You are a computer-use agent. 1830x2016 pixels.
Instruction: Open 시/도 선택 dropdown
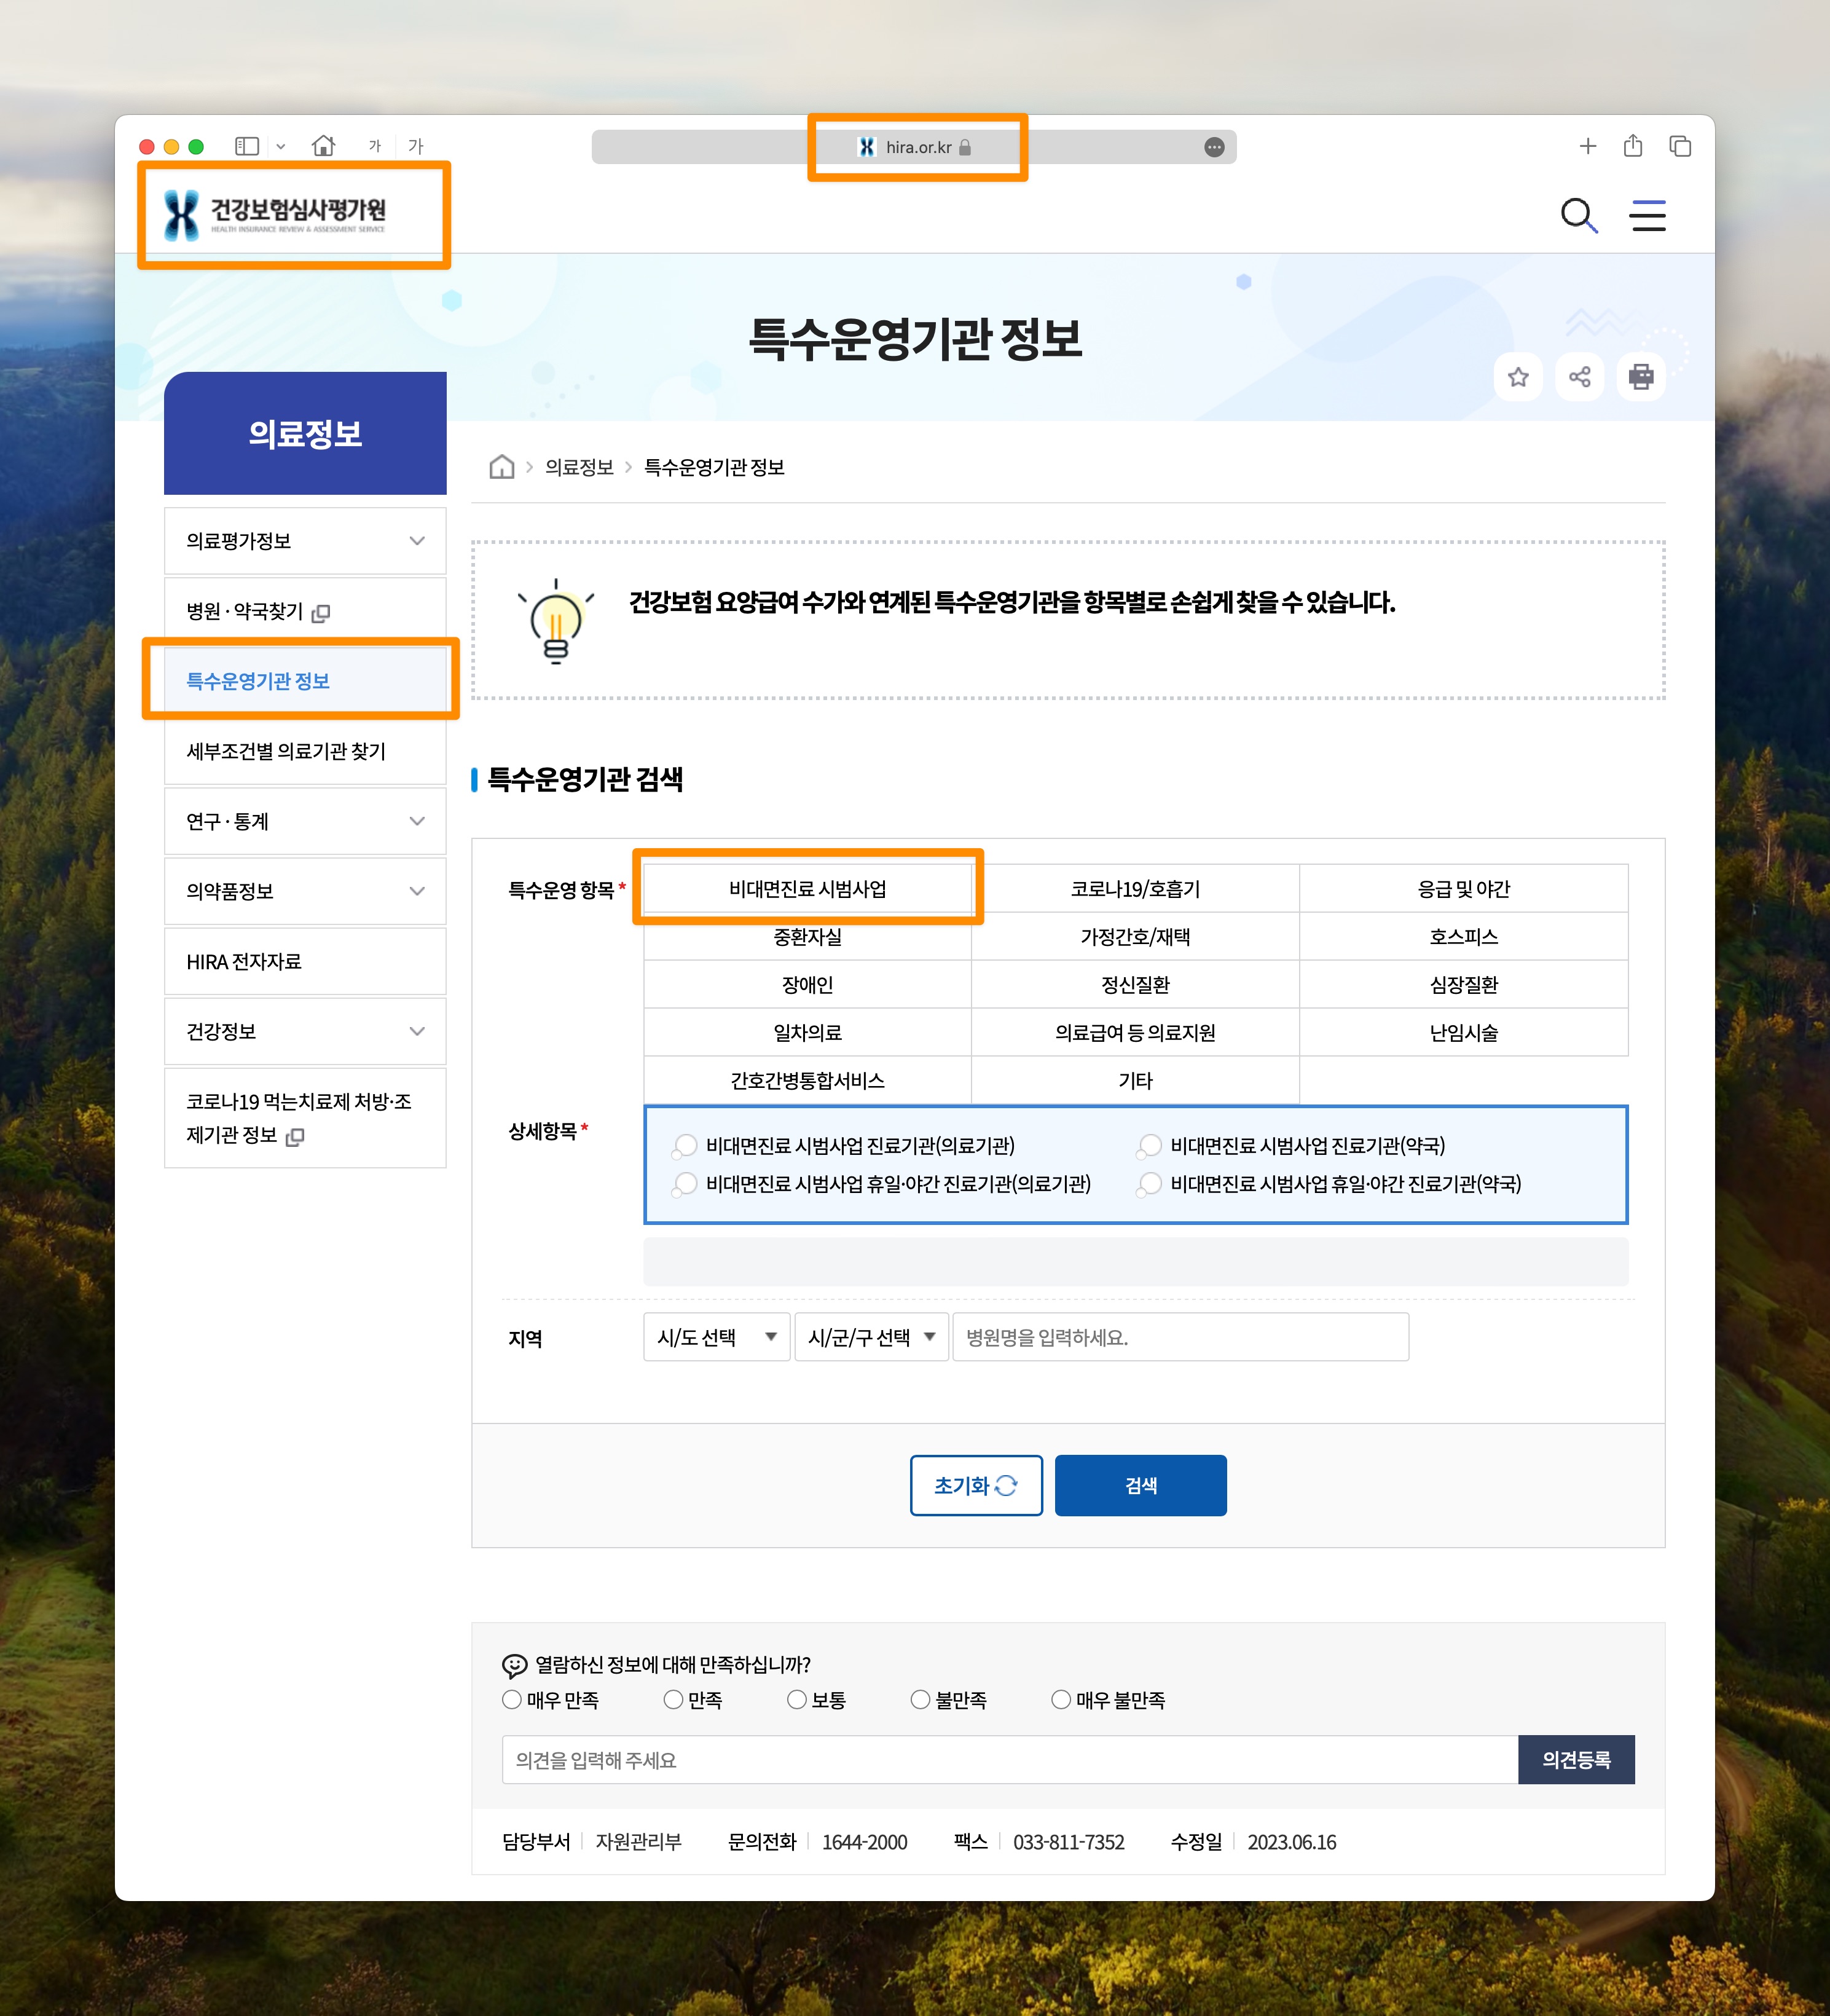tap(717, 1337)
